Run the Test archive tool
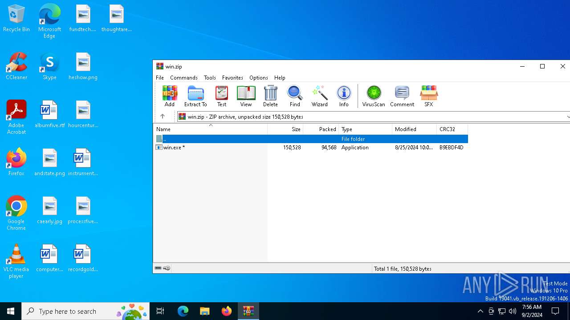Image resolution: width=570 pixels, height=320 pixels. (222, 96)
